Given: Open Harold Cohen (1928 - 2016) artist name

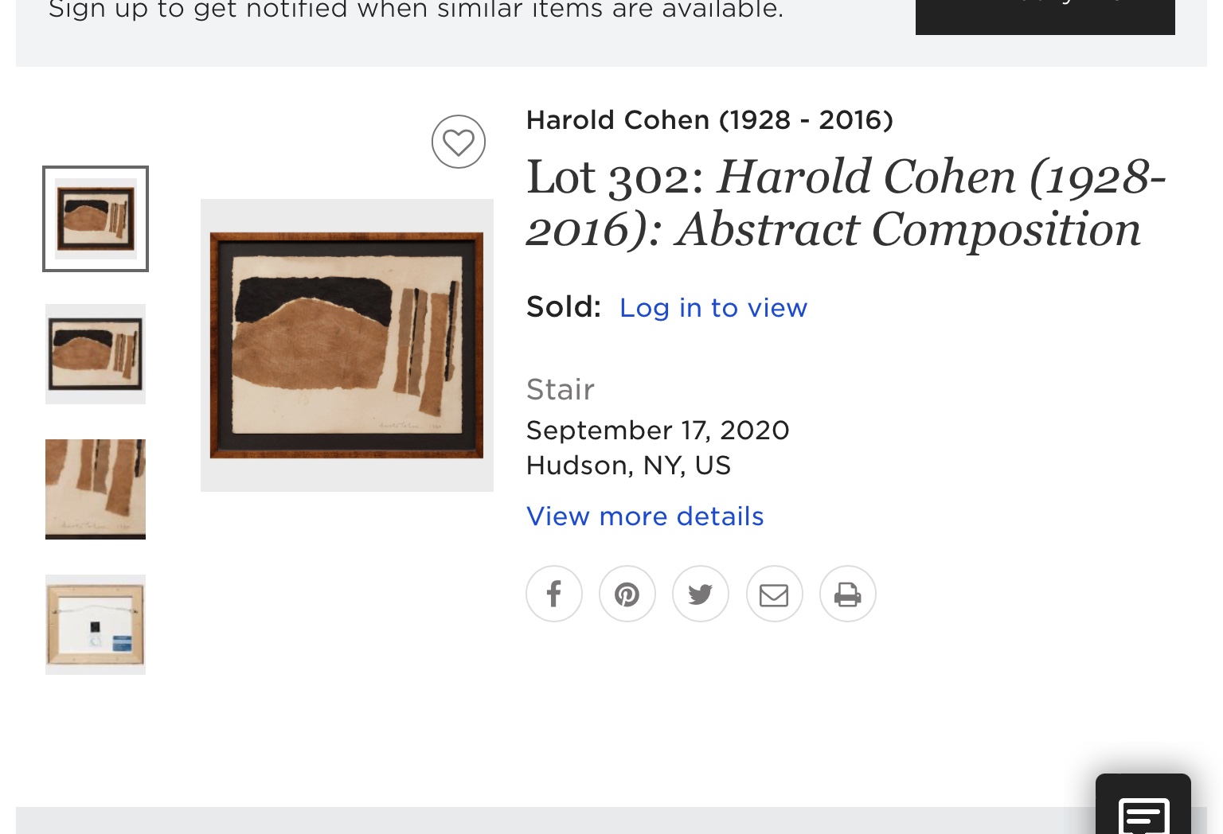Looking at the screenshot, I should pyautogui.click(x=709, y=120).
